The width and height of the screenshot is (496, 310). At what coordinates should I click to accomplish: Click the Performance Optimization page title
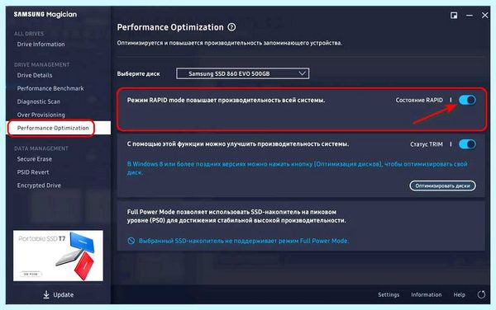click(170, 27)
